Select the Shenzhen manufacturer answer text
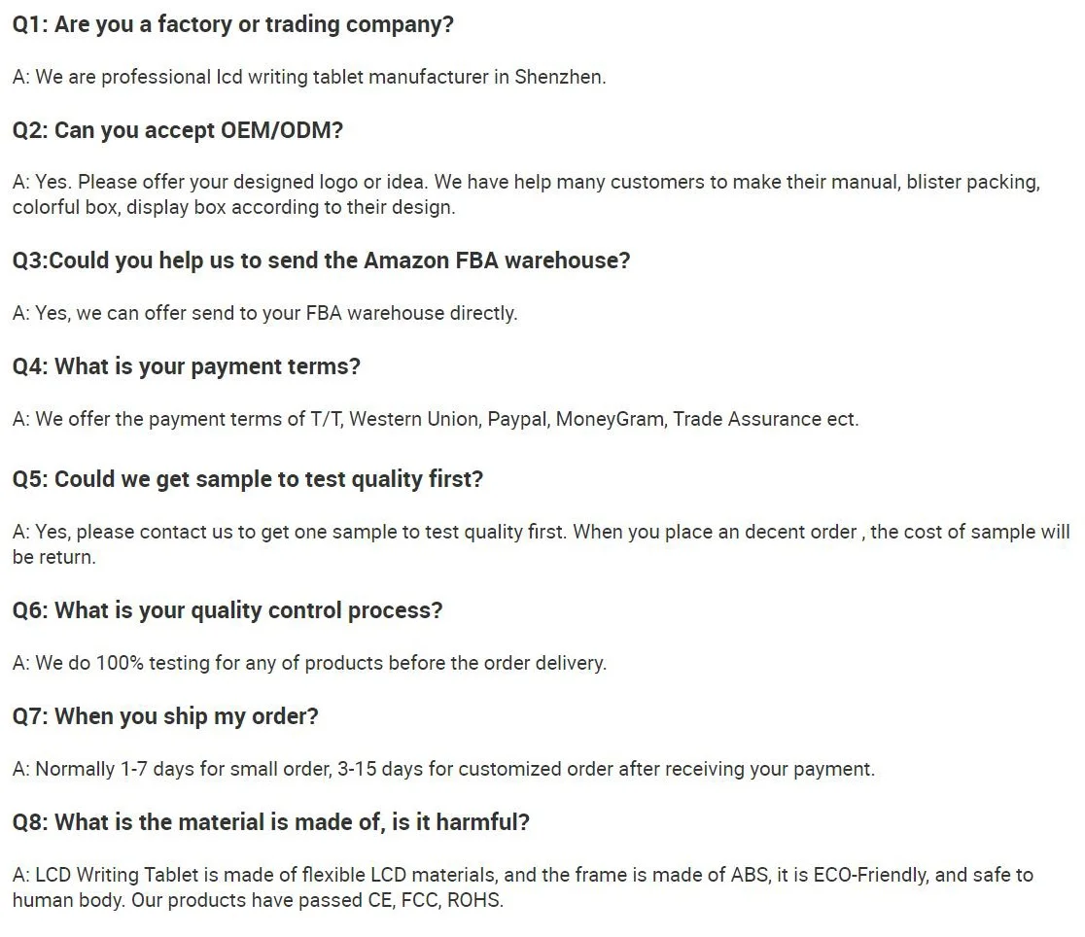Screen dimensions: 1085x937 (x=309, y=77)
